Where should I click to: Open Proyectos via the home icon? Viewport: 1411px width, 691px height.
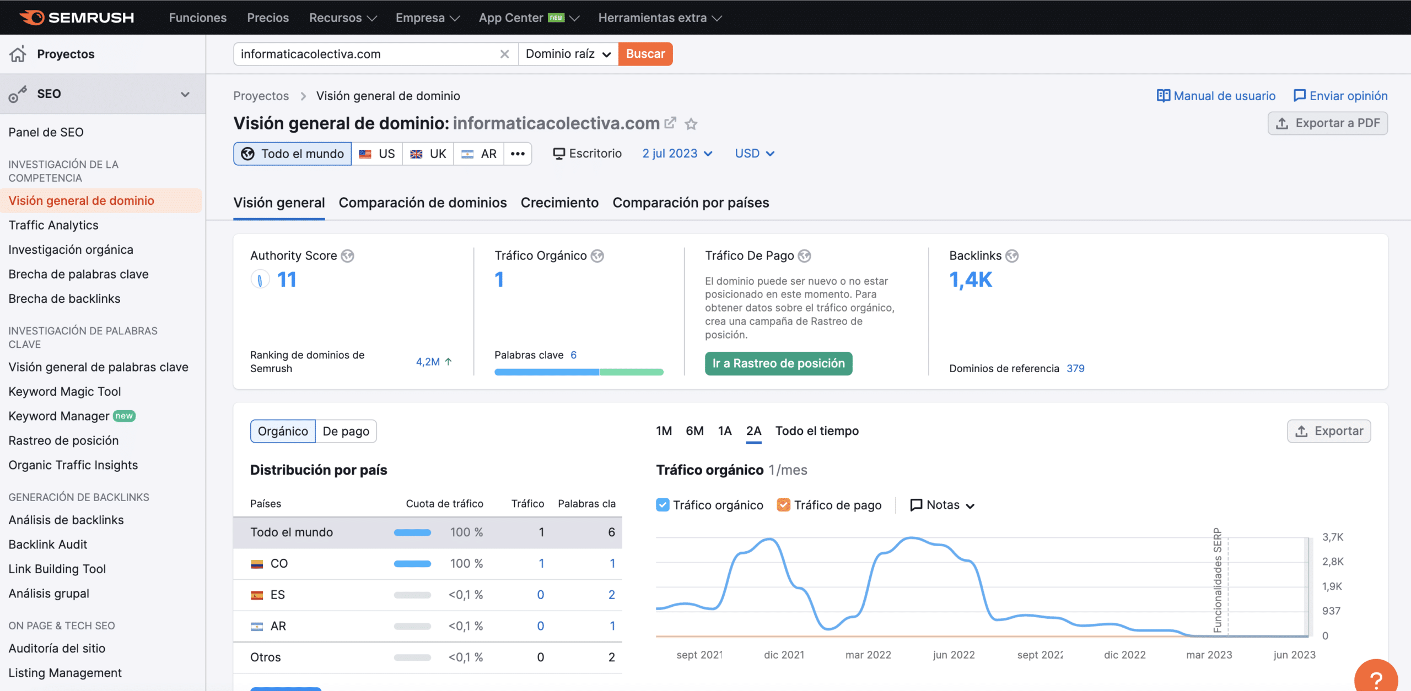point(18,54)
